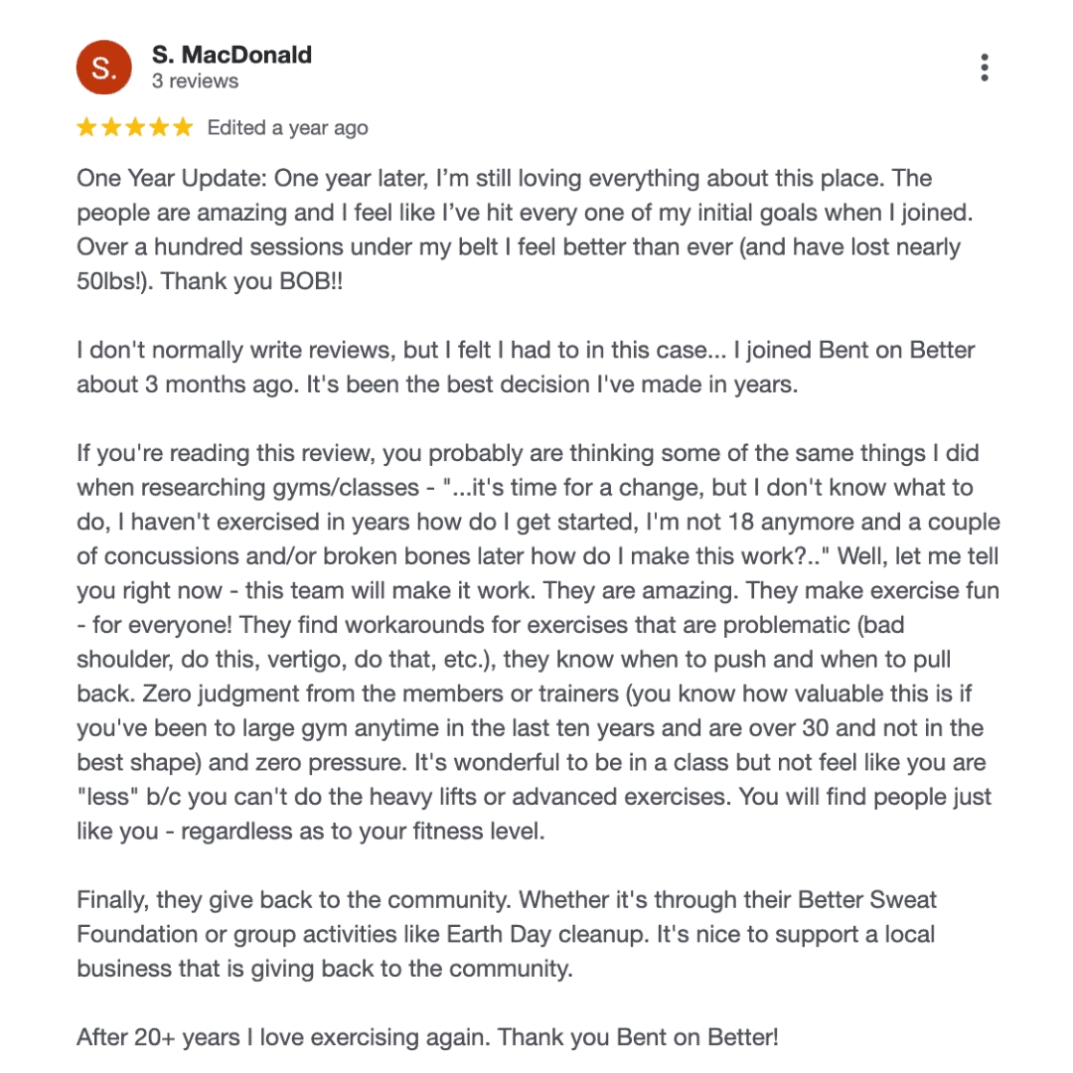The height and width of the screenshot is (1073, 1073).
Task: Click the "Edited a year ago" timestamp
Action: coord(287,127)
